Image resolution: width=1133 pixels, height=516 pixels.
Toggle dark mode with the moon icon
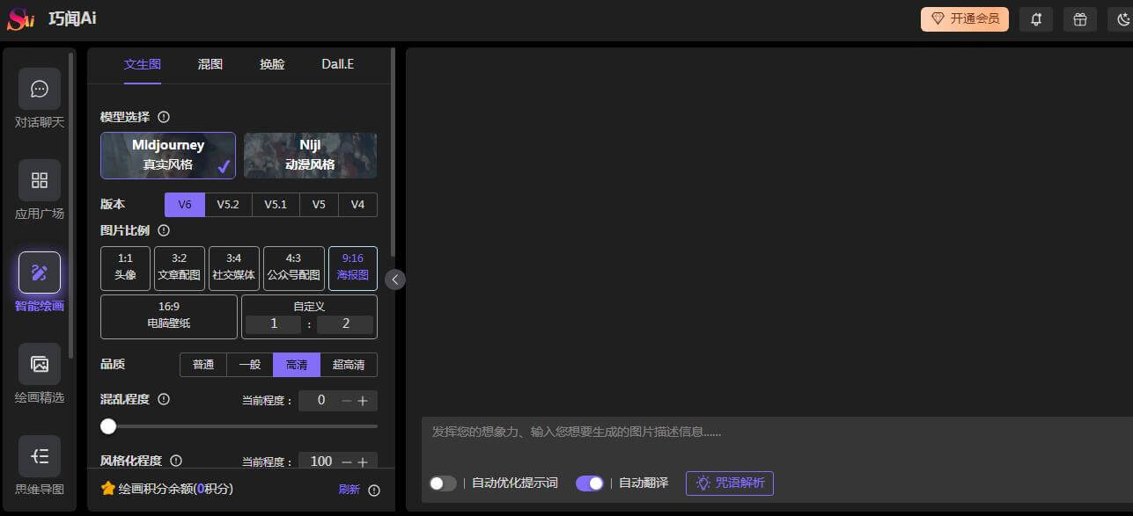tap(1122, 19)
